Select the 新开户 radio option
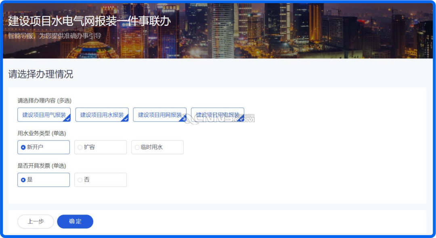The height and width of the screenshot is (238, 436). (44, 147)
